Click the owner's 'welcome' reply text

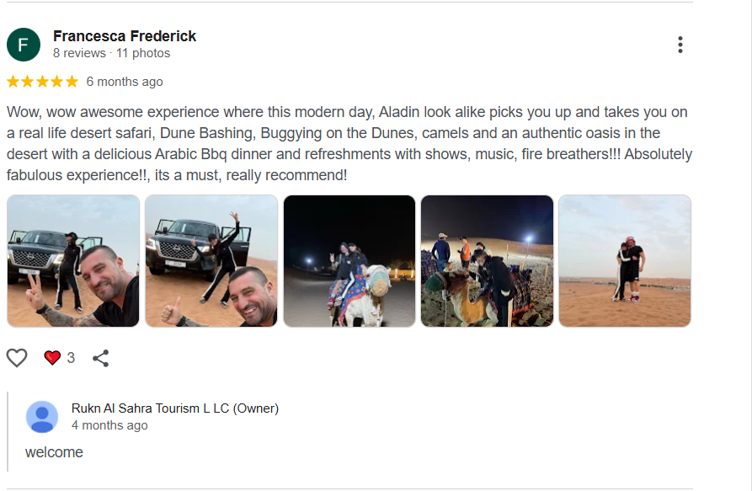[x=54, y=452]
